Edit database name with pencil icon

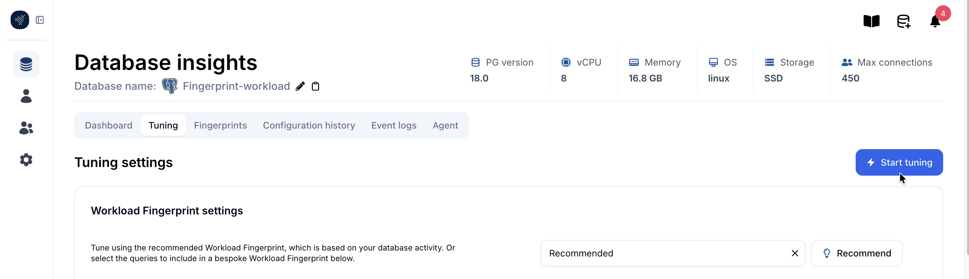tap(300, 86)
